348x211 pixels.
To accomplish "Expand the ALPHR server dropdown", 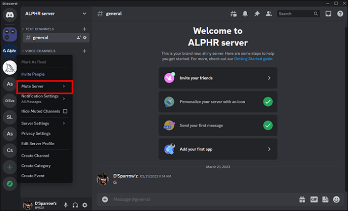I will (84, 14).
